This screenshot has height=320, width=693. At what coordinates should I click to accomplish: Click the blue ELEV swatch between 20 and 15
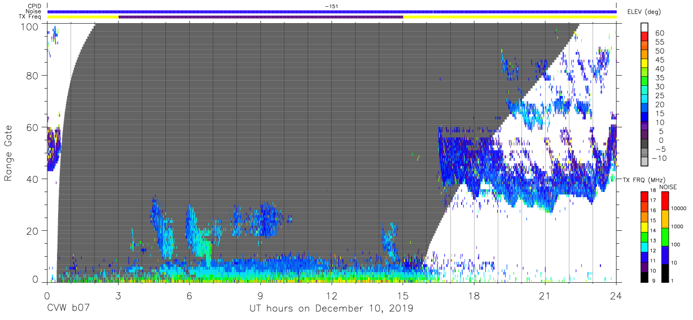click(644, 109)
